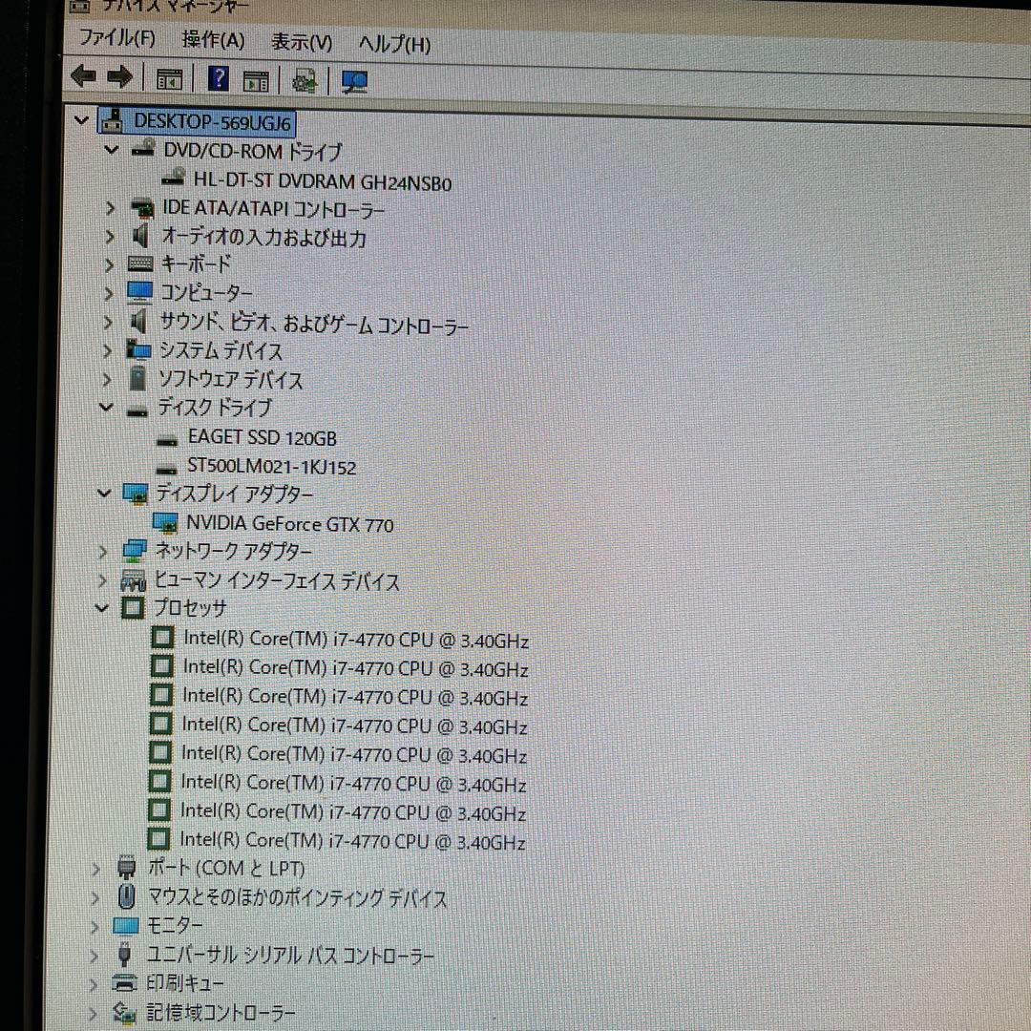Click the Back navigation arrow icon
The image size is (1031, 1031).
[84, 79]
